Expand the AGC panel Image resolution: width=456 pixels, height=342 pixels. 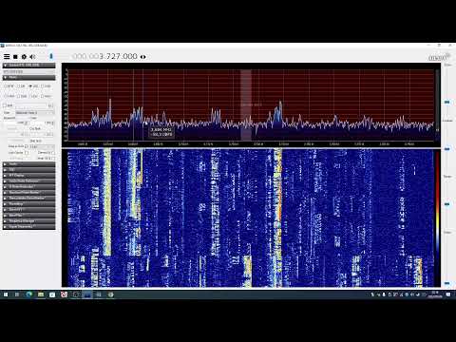pyautogui.click(x=28, y=170)
